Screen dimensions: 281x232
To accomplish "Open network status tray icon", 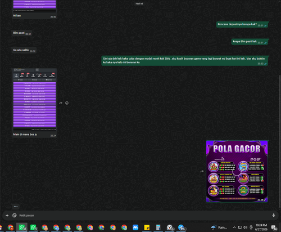I will [x=240, y=227].
